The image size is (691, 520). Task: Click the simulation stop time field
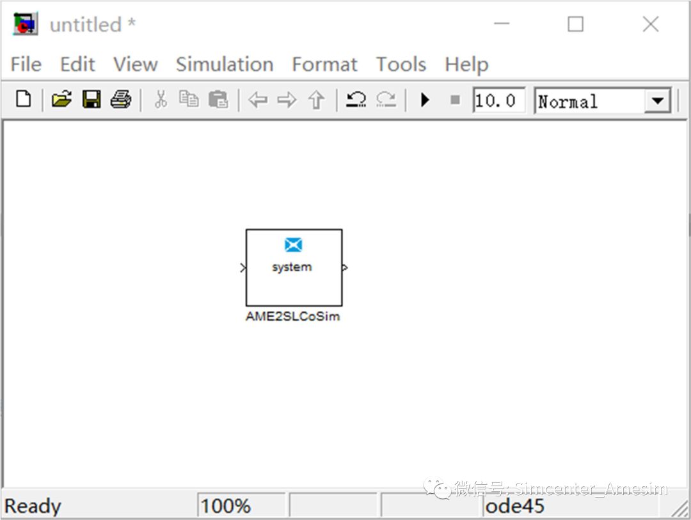[x=498, y=100]
